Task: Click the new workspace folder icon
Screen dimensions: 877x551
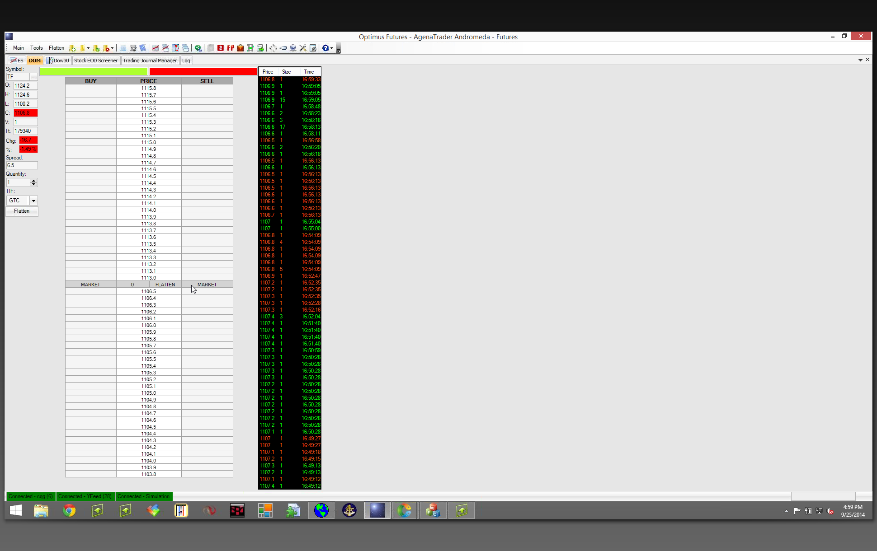Action: (x=72, y=48)
